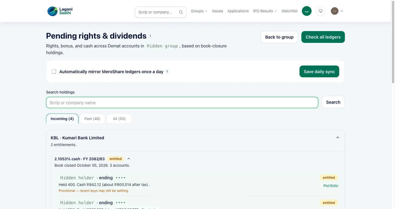Go to Issues in the navigation
This screenshot has width=395, height=209.
pyautogui.click(x=217, y=11)
